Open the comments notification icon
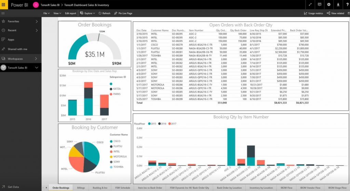 (320, 4)
